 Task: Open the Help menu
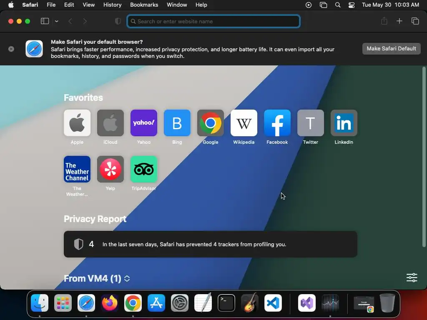pos(201,5)
